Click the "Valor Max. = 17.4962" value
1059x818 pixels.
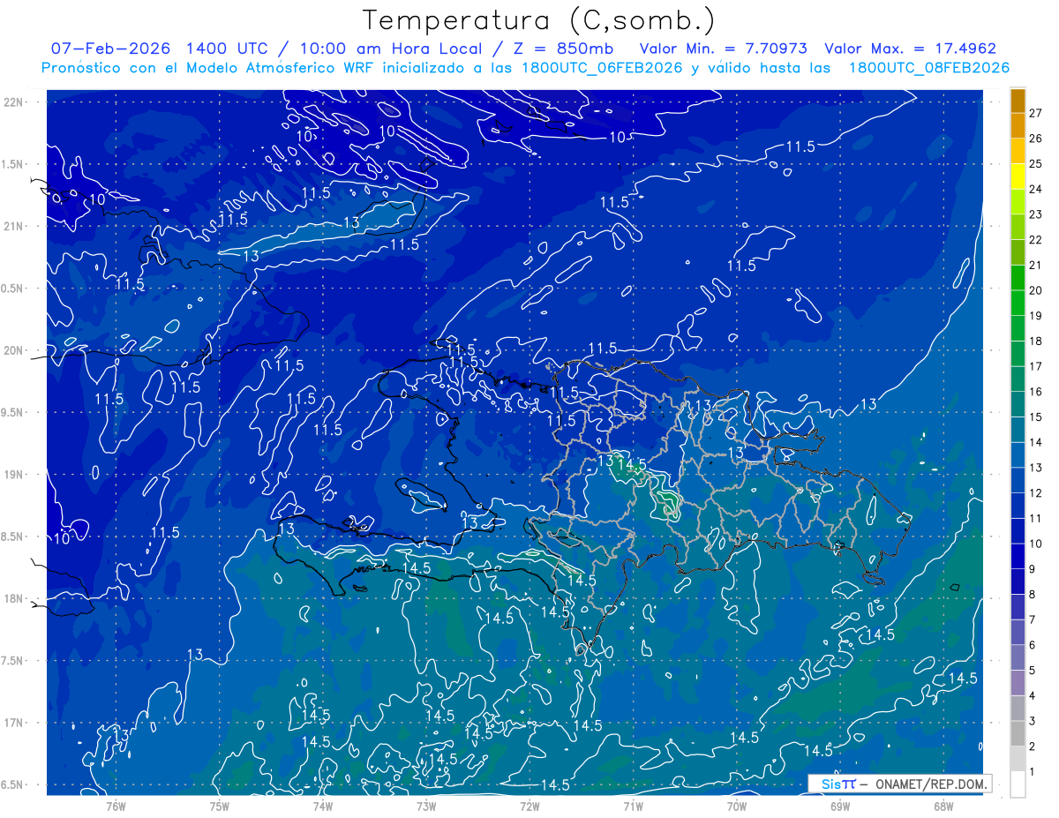(x=910, y=49)
